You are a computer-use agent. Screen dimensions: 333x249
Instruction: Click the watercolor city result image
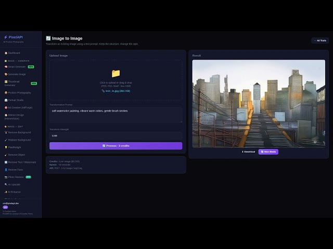click(259, 104)
